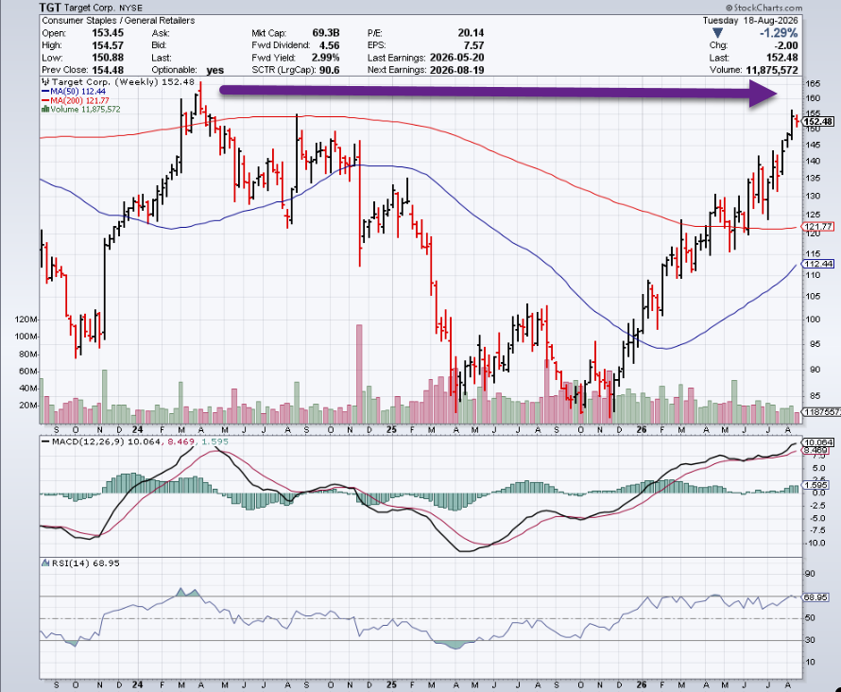
Task: Click the RSI(14) 68.95 indicator label
Action: pyautogui.click(x=81, y=563)
